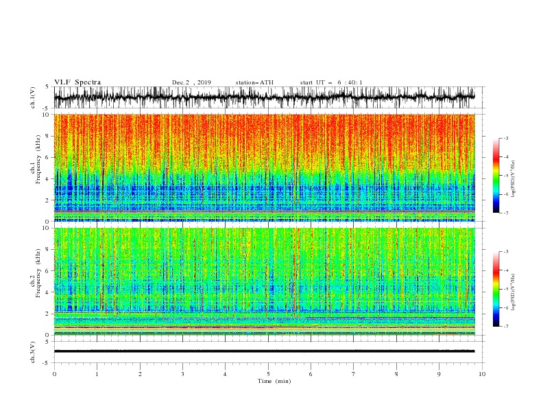The height and width of the screenshot is (420, 543).
Task: Select the "start UT = 6 :40: 1" text
Action: pos(331,82)
